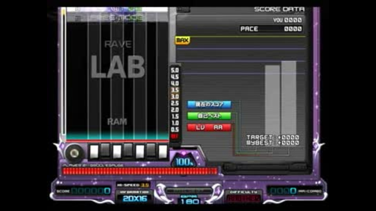The height and width of the screenshot is (211, 376).
Task: Click the SCORE DATA heading
Action: coord(279,9)
